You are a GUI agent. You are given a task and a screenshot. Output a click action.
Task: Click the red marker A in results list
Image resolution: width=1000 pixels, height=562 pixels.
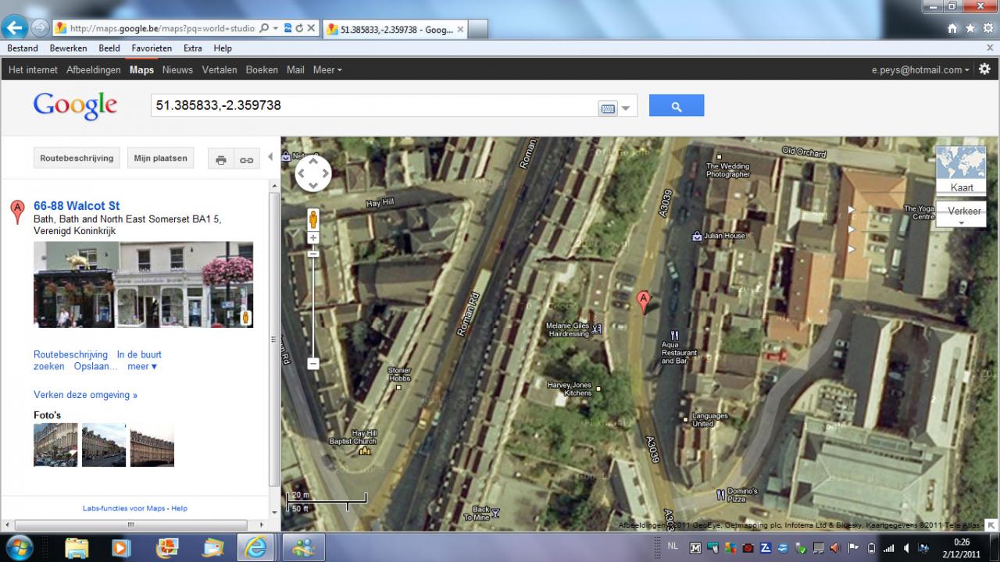pos(16,212)
